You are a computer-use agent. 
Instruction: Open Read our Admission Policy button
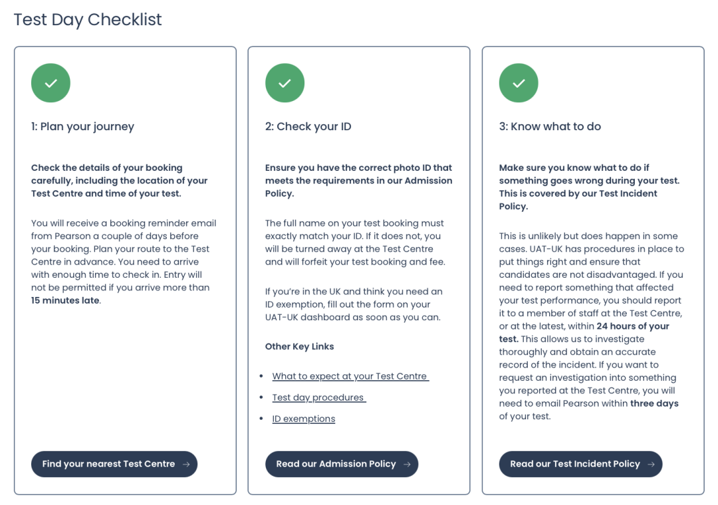(x=342, y=464)
